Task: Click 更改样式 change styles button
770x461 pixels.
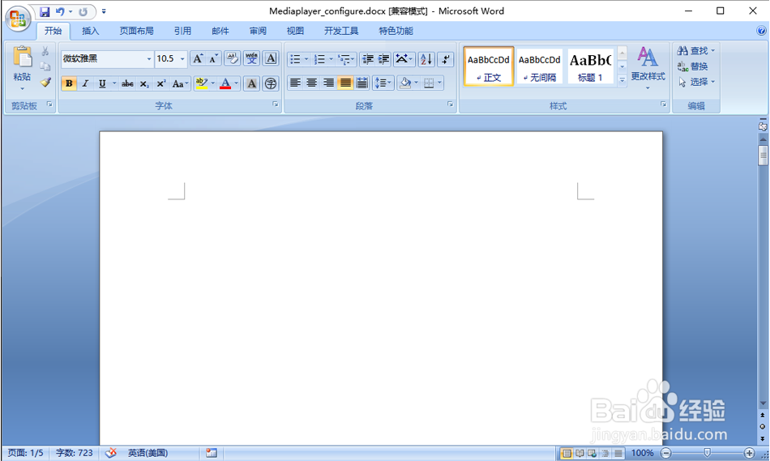Action: (x=648, y=68)
